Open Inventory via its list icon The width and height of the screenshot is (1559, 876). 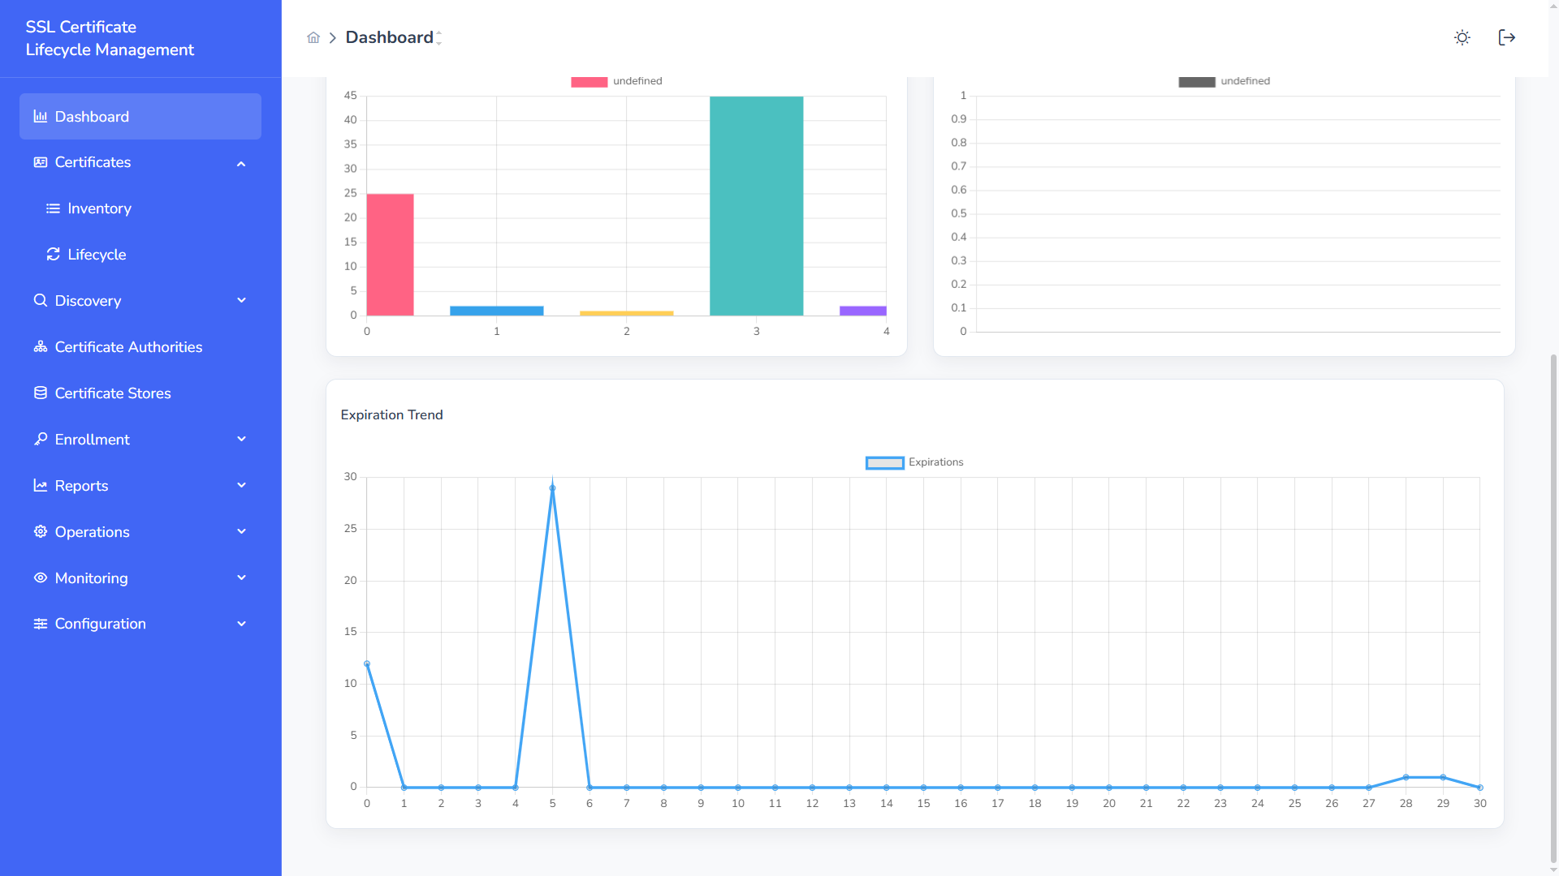[53, 208]
